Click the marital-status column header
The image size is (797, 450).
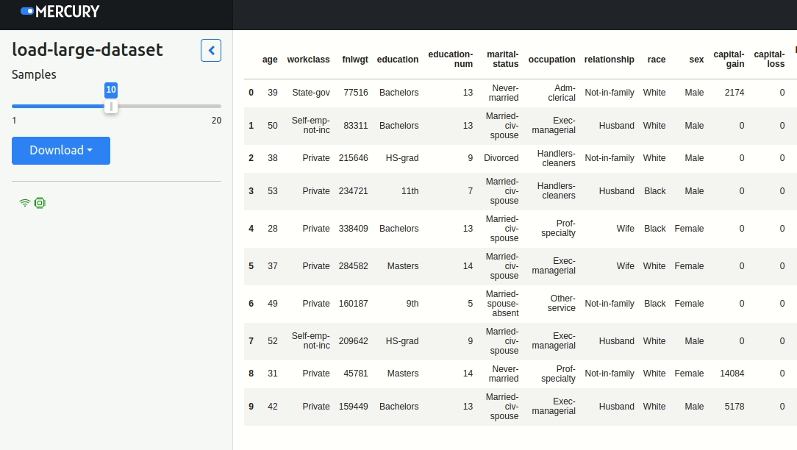pos(502,60)
